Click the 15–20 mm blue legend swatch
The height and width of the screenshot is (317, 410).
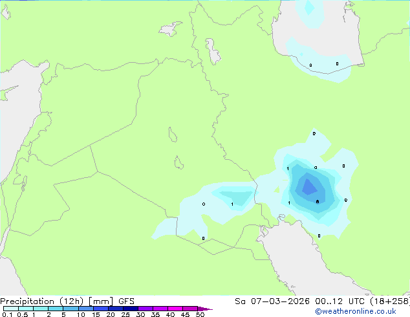[101, 309]
